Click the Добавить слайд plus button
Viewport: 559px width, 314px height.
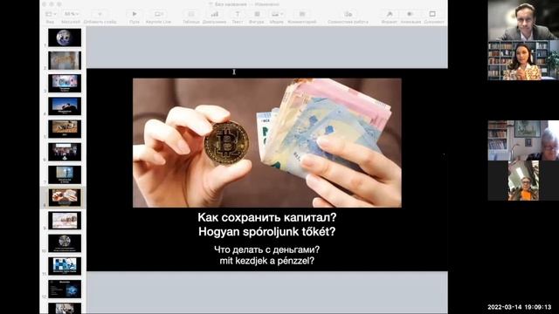pyautogui.click(x=100, y=14)
